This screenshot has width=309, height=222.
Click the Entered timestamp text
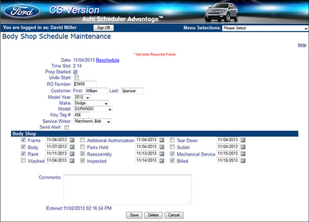tap(79, 208)
